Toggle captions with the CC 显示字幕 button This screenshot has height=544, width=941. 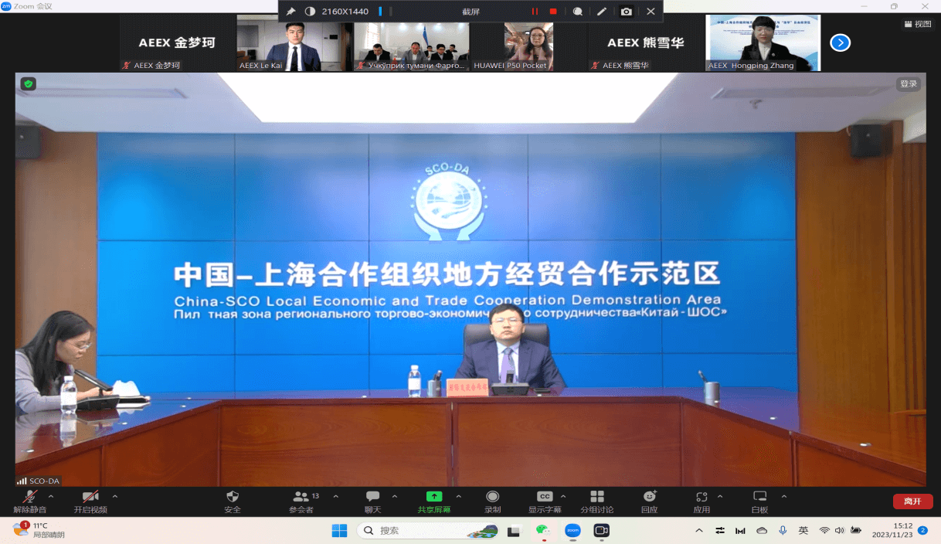point(545,498)
